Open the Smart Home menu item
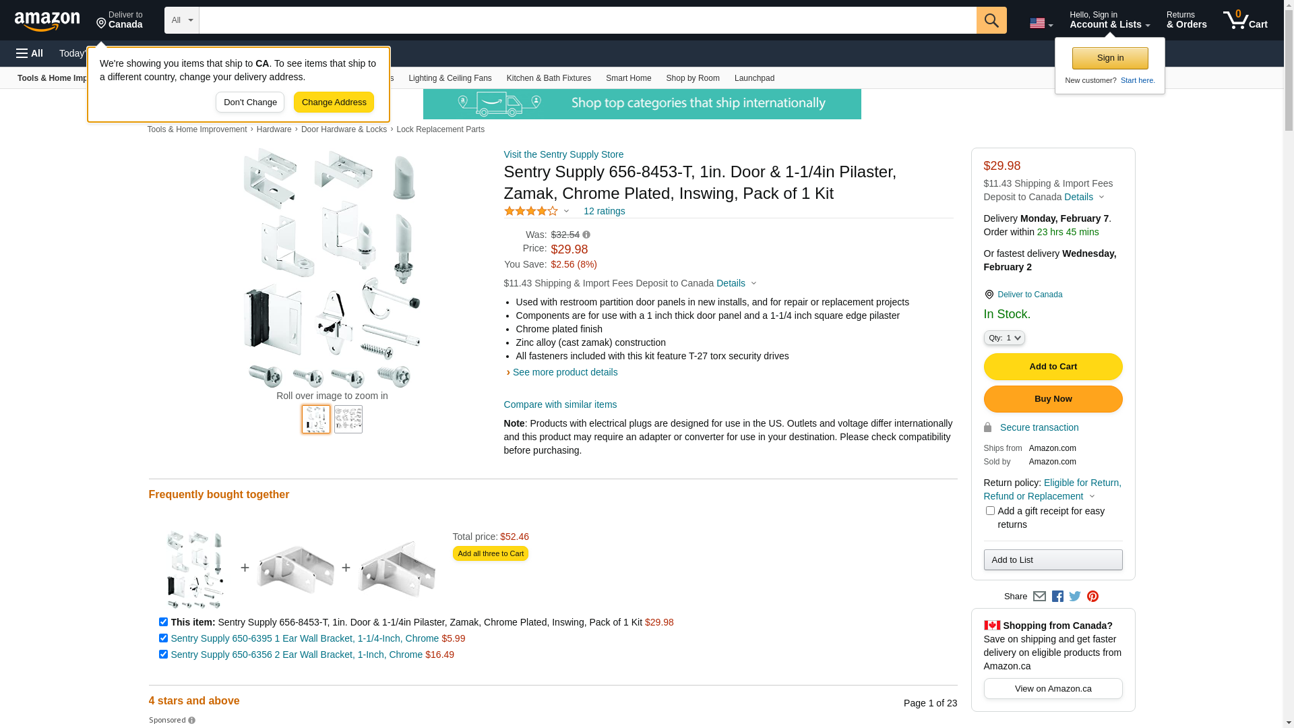This screenshot has width=1294, height=728. [628, 78]
